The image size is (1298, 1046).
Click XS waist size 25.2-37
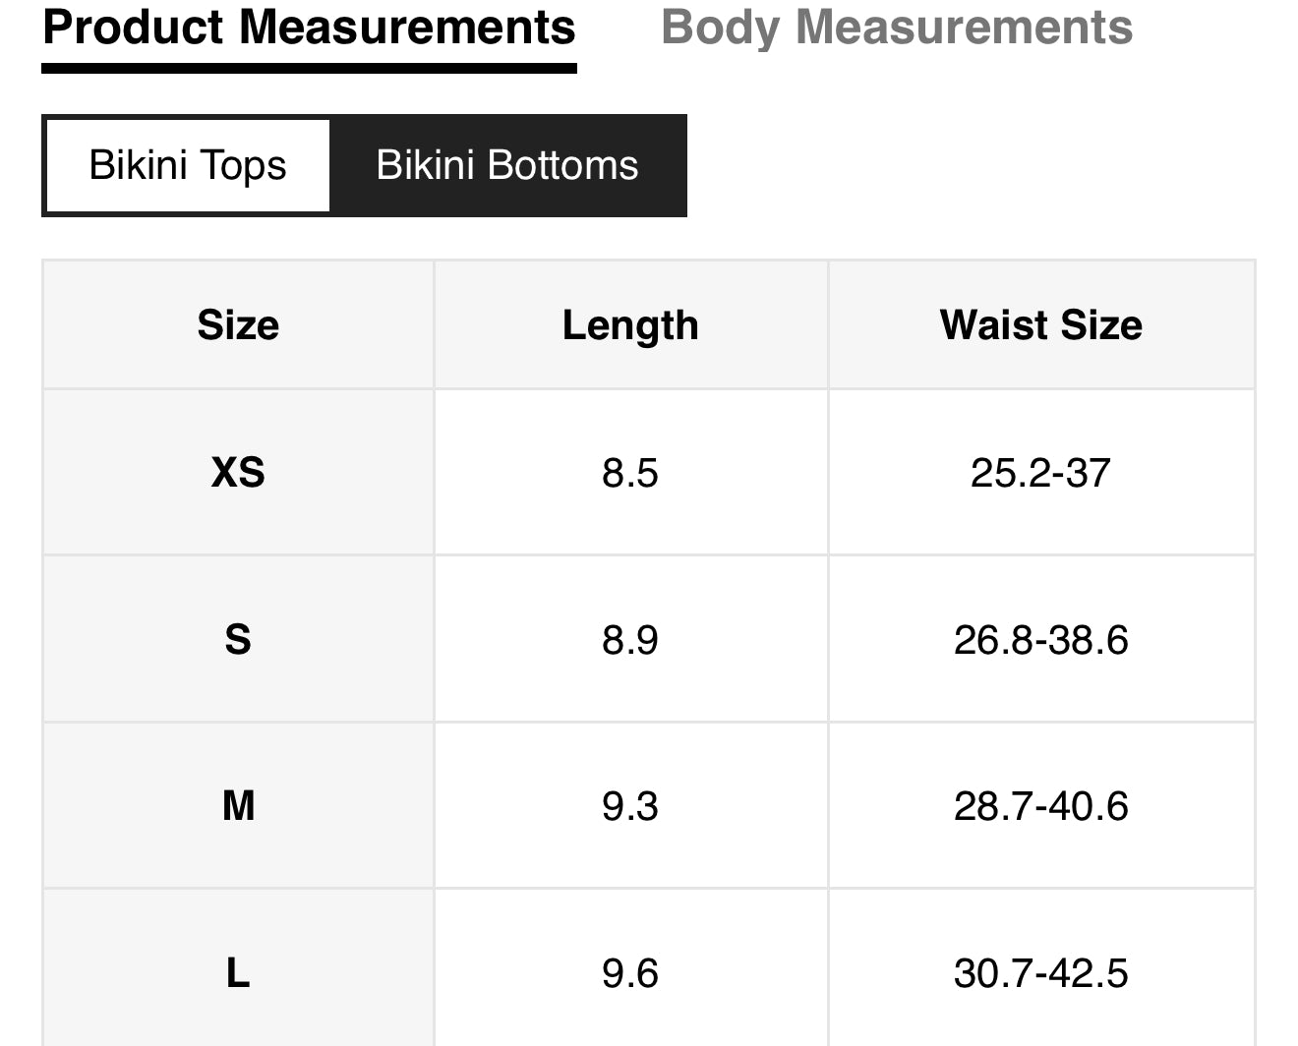1040,473
